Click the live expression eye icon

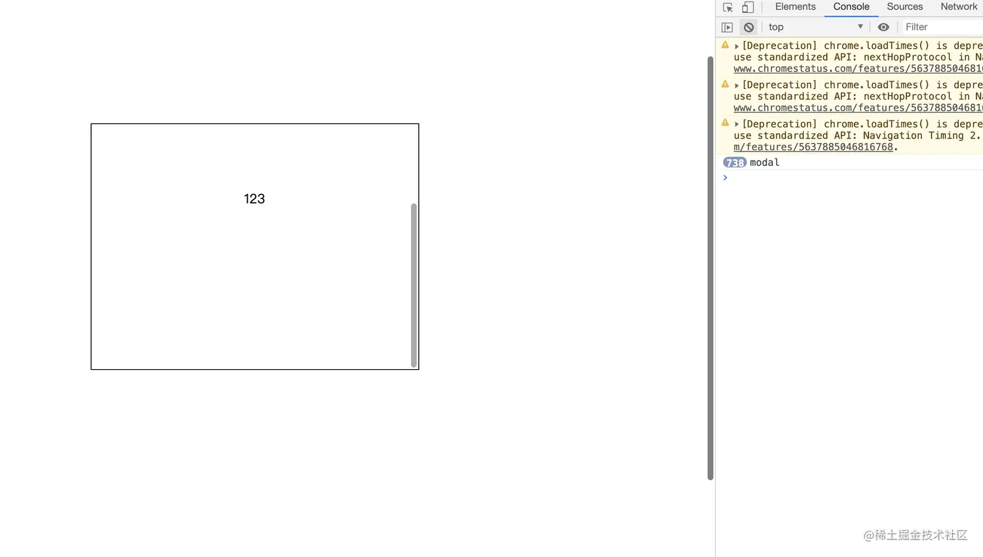coord(884,27)
